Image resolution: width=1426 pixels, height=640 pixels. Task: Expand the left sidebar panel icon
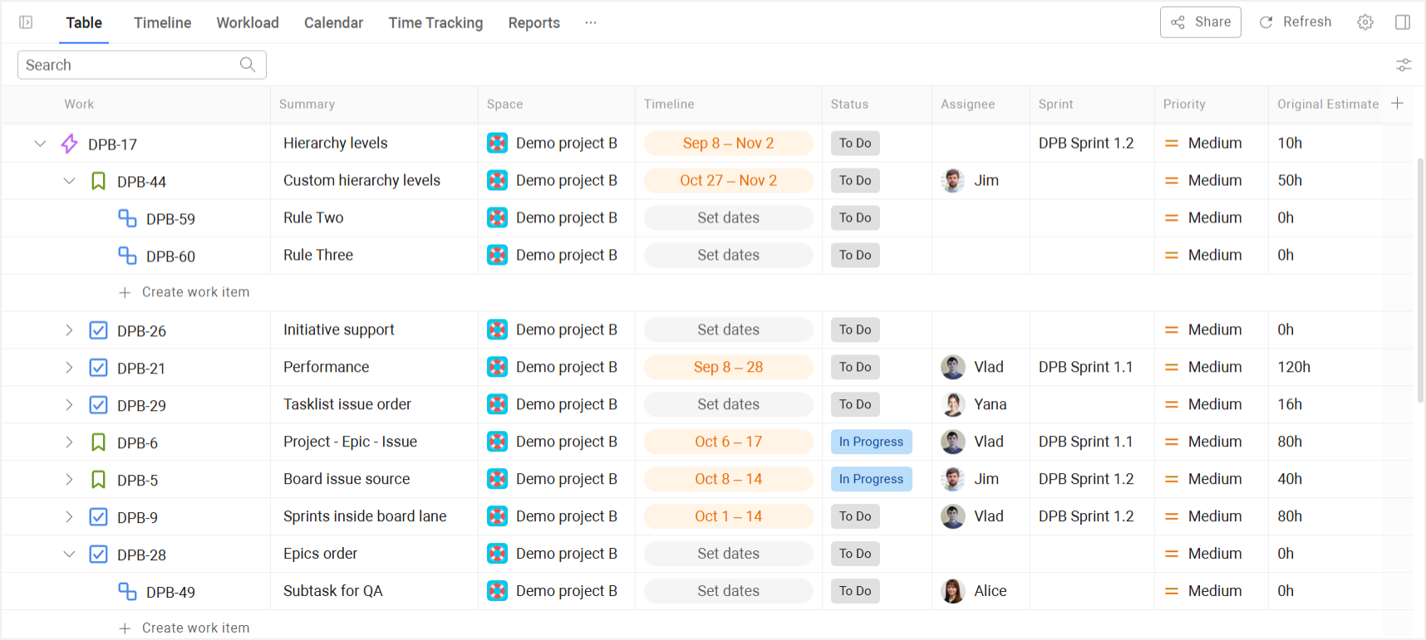tap(26, 22)
